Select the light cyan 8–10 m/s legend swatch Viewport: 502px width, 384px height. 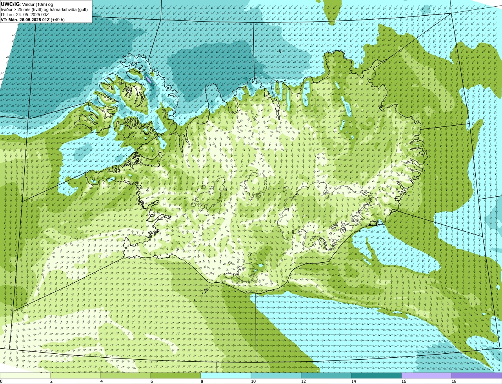pyautogui.click(x=226, y=376)
